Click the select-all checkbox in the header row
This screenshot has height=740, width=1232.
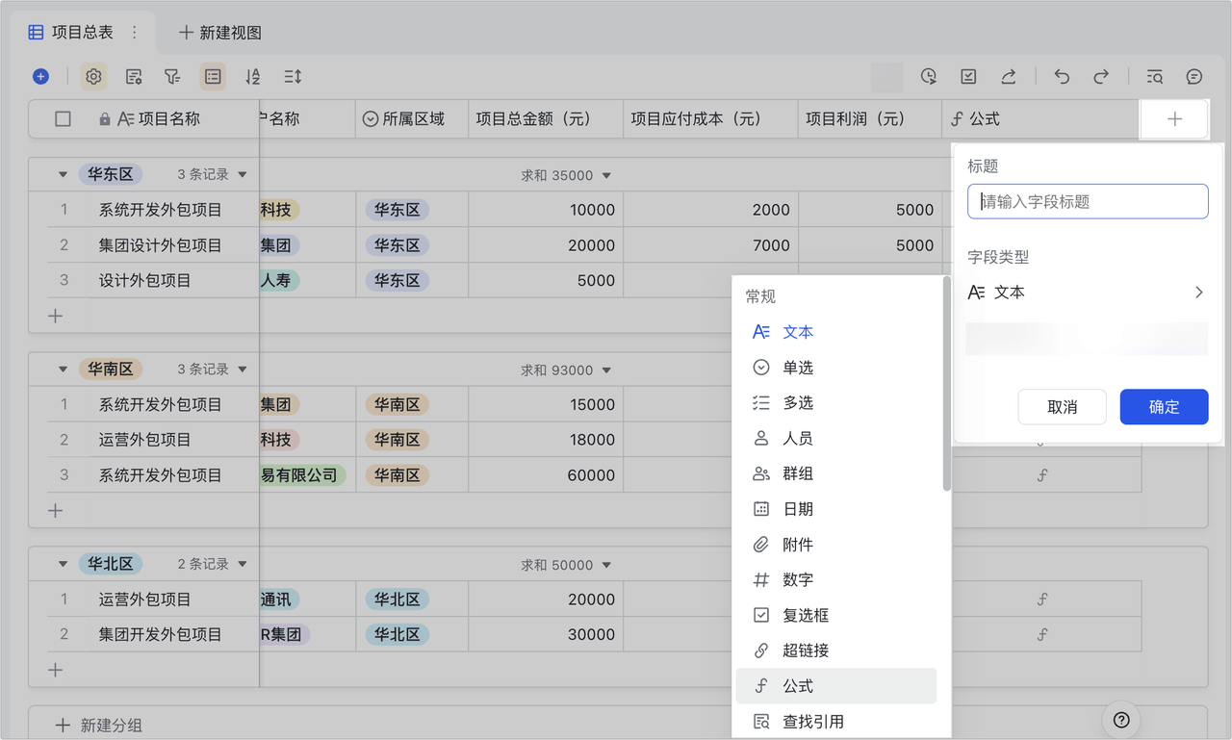click(x=63, y=118)
